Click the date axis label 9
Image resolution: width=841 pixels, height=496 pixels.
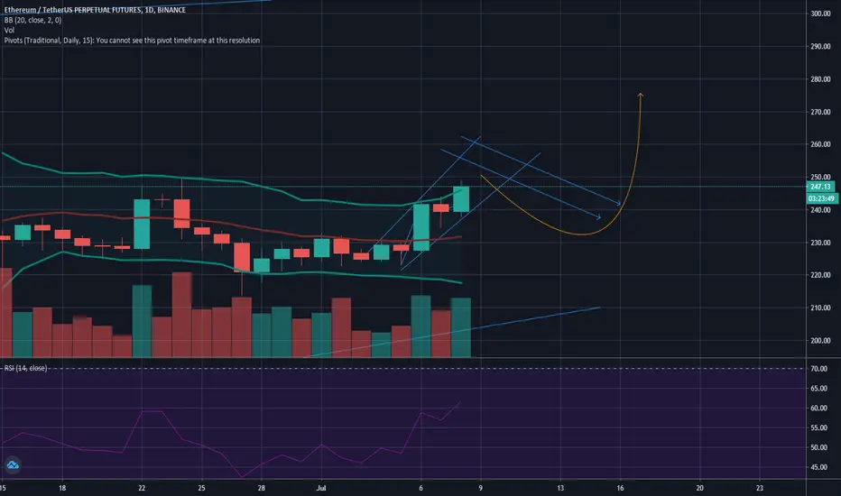point(481,488)
